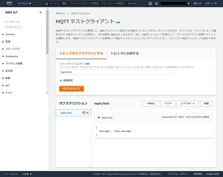The width and height of the screenshot is (223, 177).
Task: Click the エクスポート button
Action: (x=188, y=104)
